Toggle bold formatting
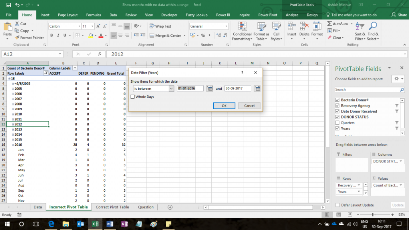Screen dimensions: 409x230 point(52,36)
